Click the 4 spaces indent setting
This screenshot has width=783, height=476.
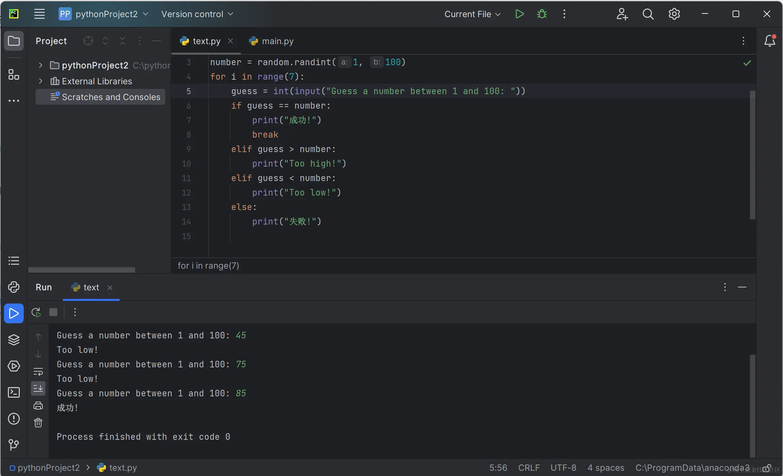606,468
